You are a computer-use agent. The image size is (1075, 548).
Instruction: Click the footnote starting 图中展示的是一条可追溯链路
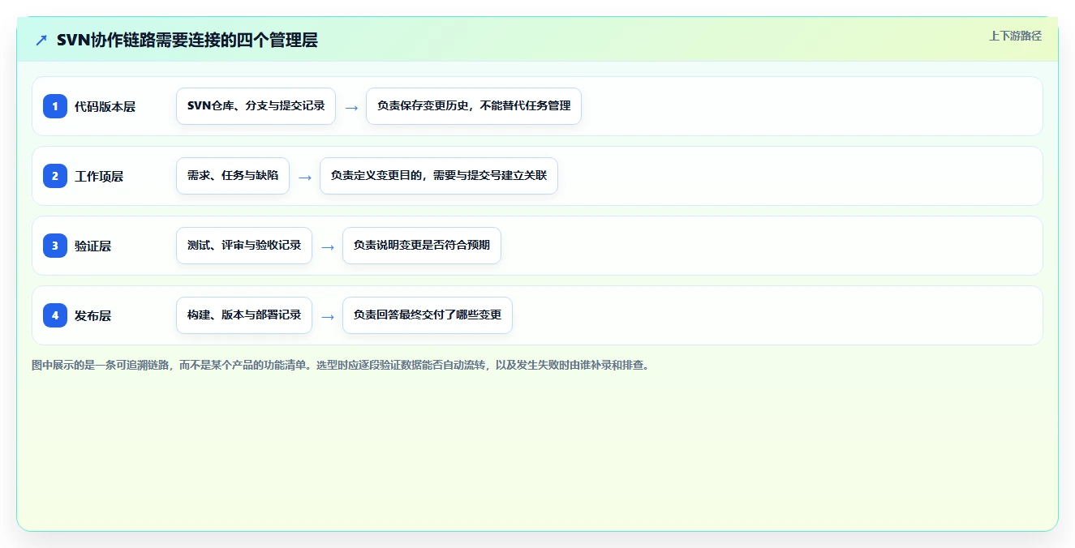pyautogui.click(x=341, y=366)
